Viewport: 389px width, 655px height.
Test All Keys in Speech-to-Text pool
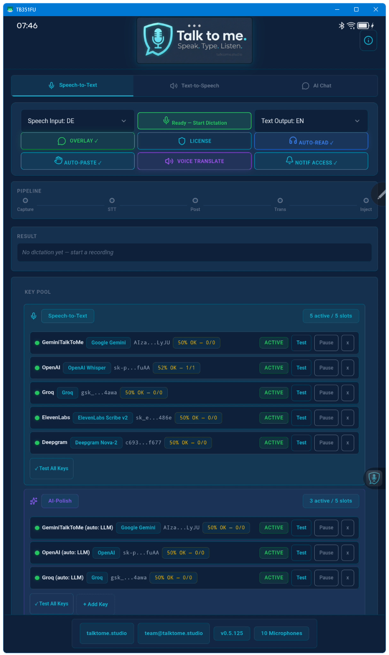(51, 469)
